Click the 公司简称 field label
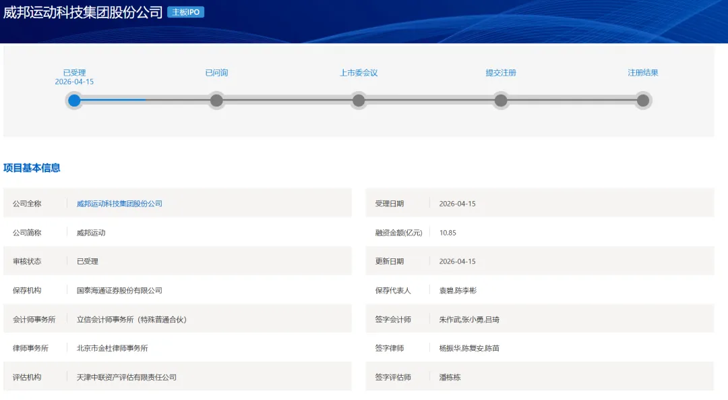The height and width of the screenshot is (400, 728). (27, 233)
